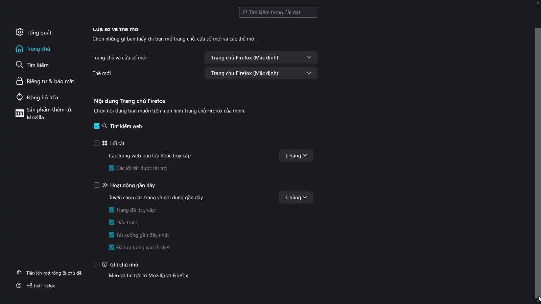Open the Tổng quát settings section
The image size is (541, 304).
[39, 32]
